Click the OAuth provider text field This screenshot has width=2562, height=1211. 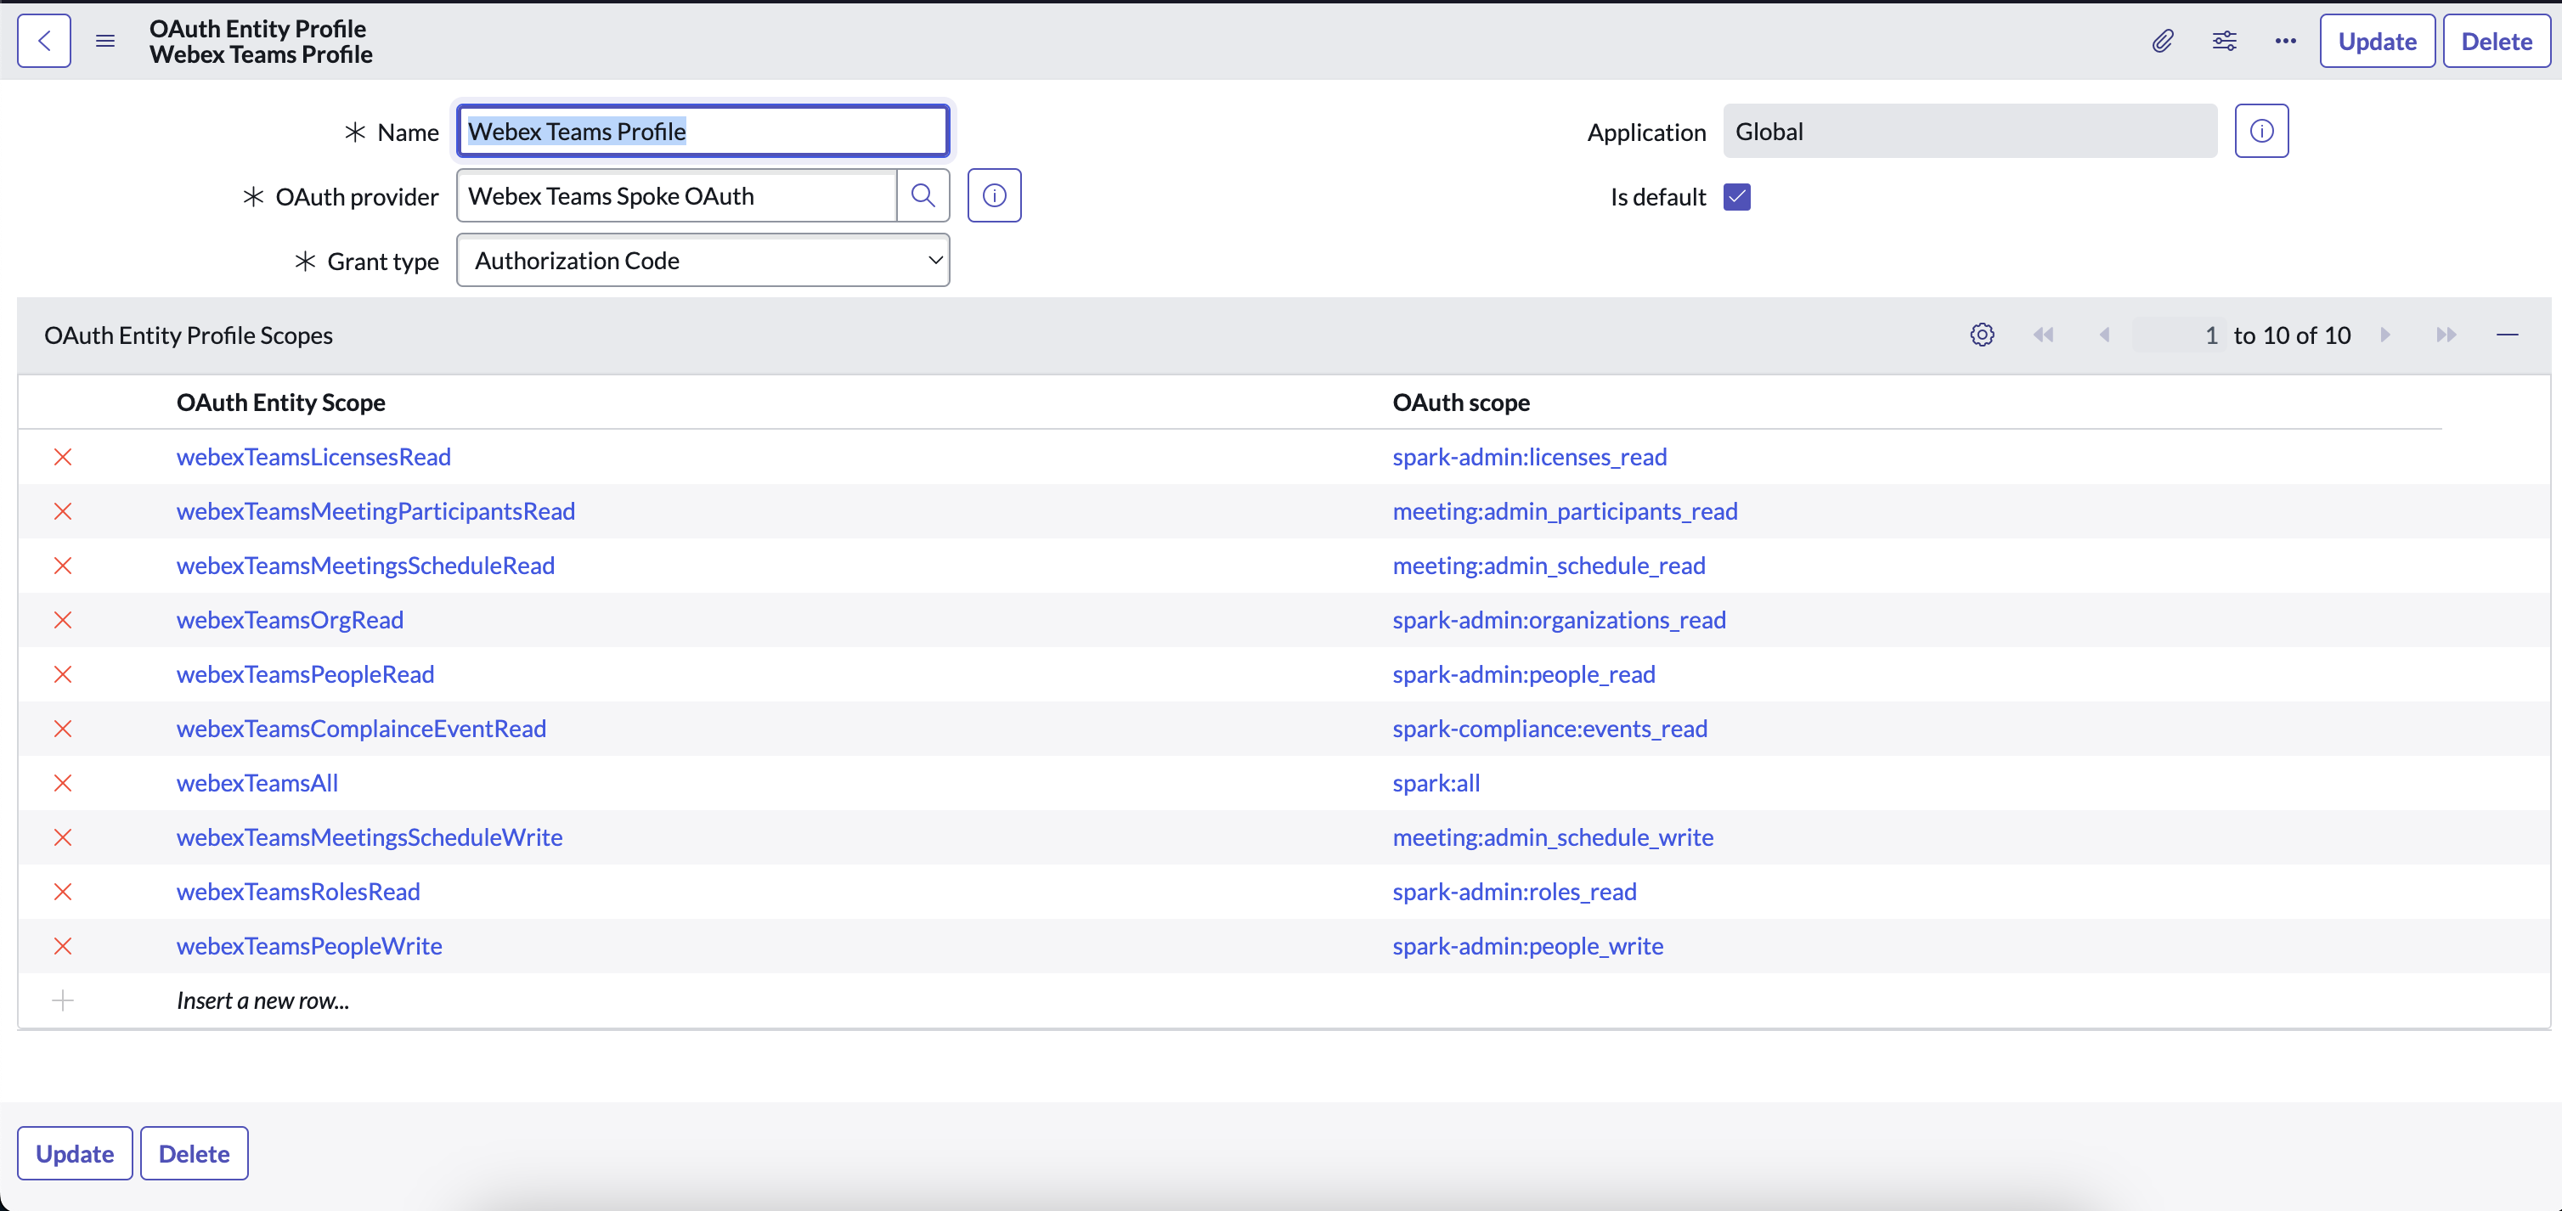point(676,196)
